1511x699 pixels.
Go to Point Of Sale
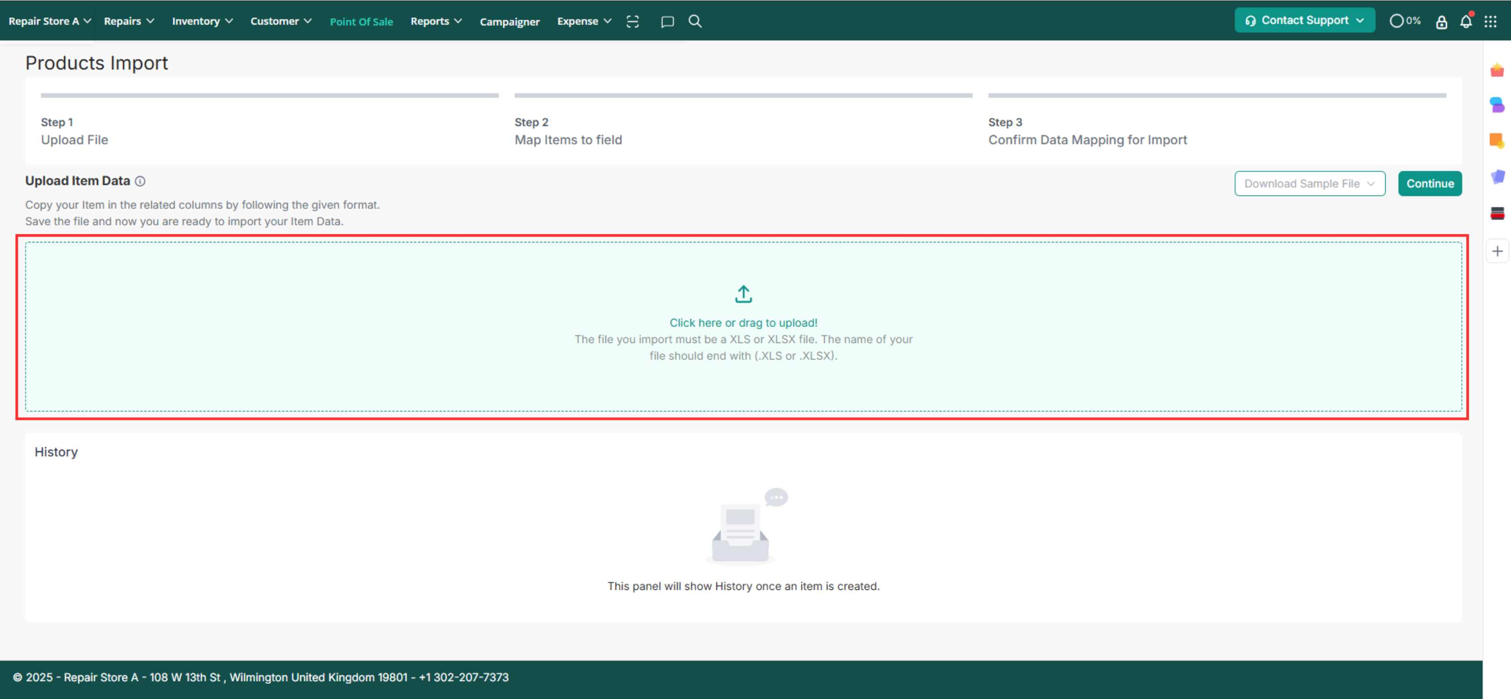[x=361, y=21]
